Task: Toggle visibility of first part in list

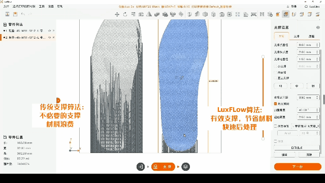Action: 50,30
